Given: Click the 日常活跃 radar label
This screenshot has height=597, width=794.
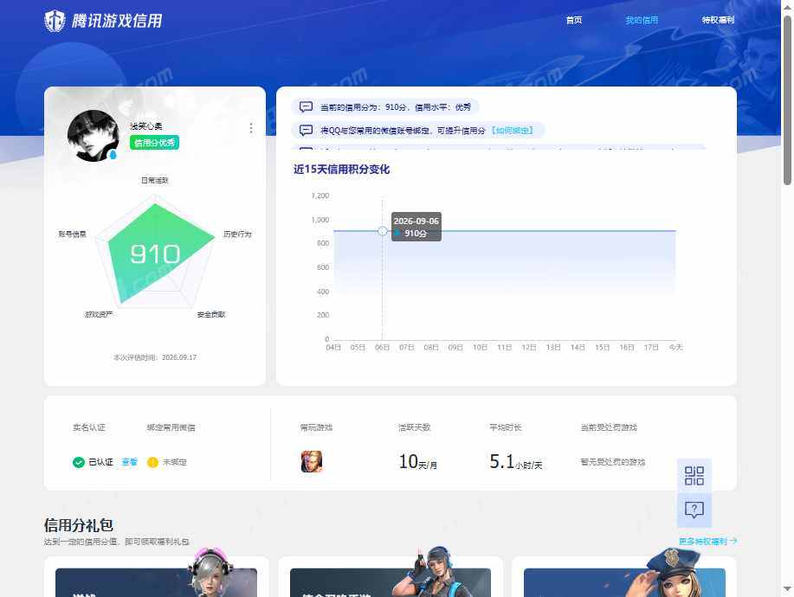Looking at the screenshot, I should (155, 181).
